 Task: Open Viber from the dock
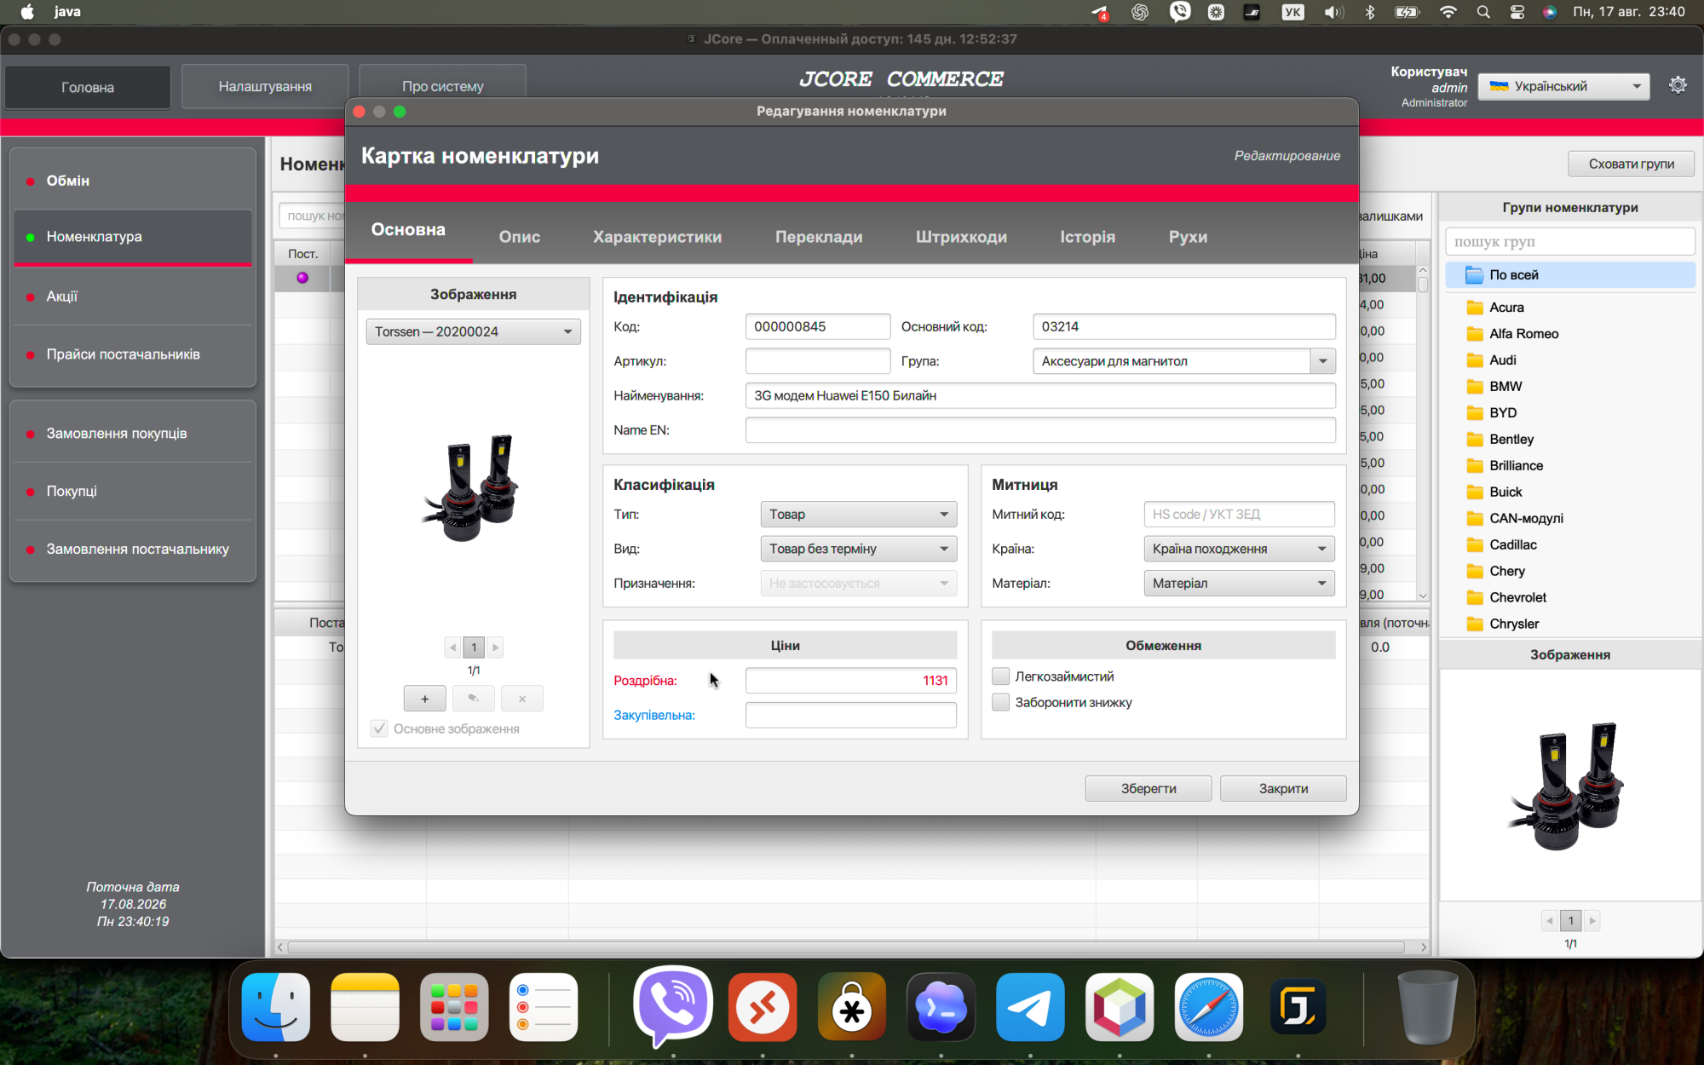(673, 1007)
